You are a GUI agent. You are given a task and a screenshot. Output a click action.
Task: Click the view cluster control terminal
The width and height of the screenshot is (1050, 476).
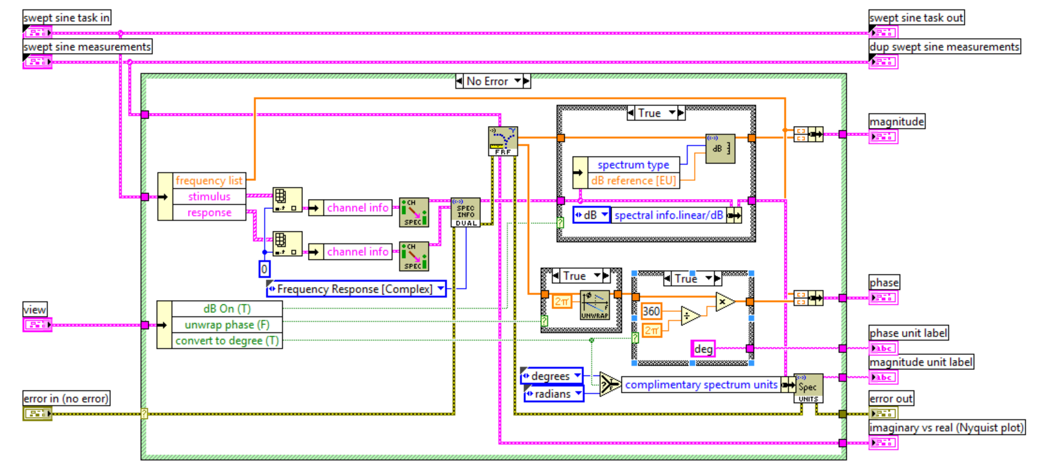(x=37, y=324)
